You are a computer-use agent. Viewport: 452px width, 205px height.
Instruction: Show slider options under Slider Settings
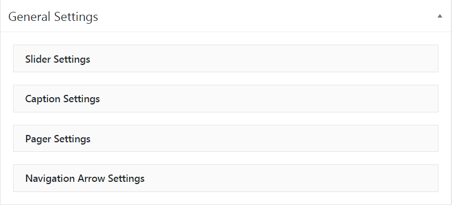[225, 58]
